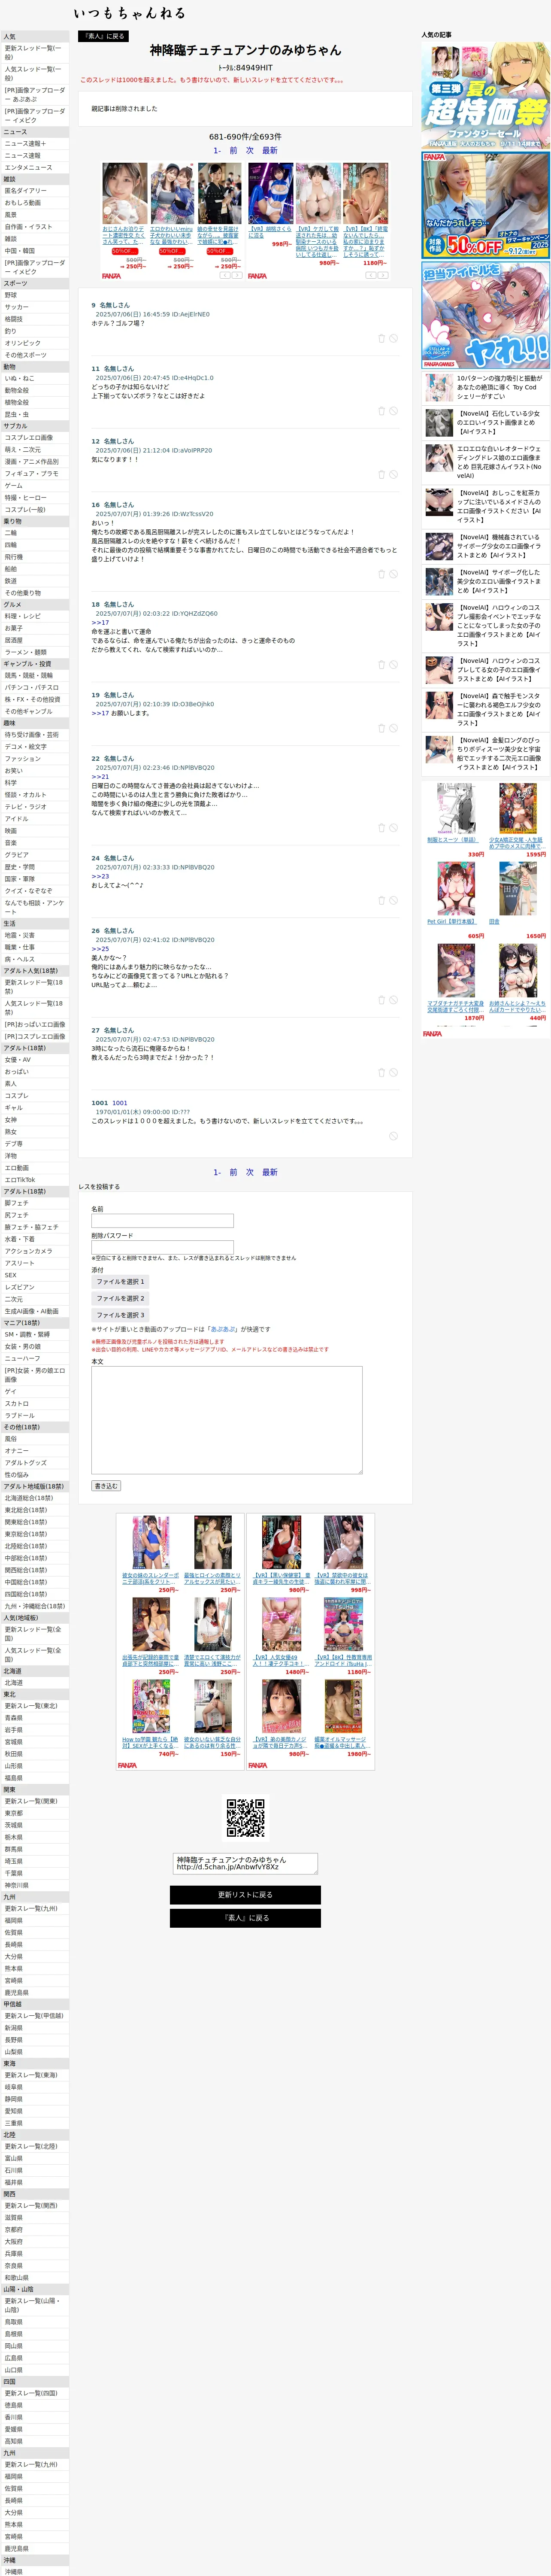The image size is (551, 2576).
Task: Click the top 1- pagination link
Action: click(x=217, y=151)
